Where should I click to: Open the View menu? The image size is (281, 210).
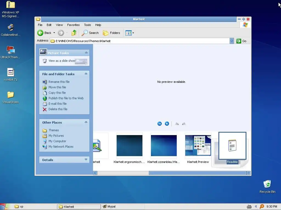tap(59, 25)
